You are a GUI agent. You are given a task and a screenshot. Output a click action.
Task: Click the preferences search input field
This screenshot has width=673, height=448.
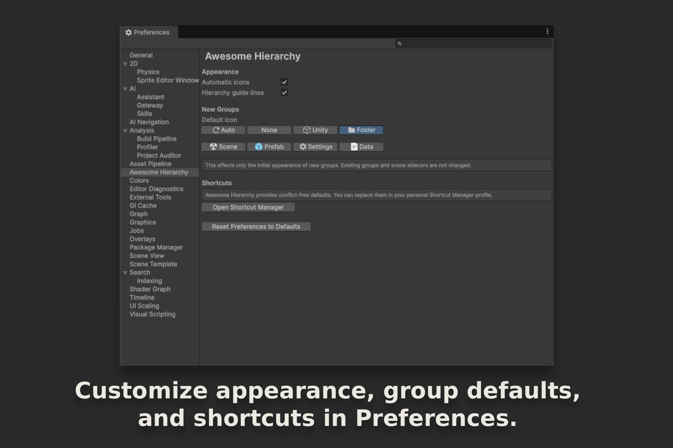coord(474,44)
